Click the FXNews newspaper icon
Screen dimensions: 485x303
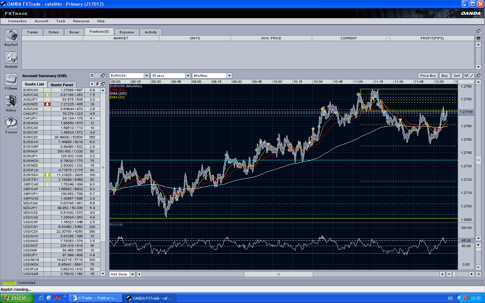click(x=11, y=79)
